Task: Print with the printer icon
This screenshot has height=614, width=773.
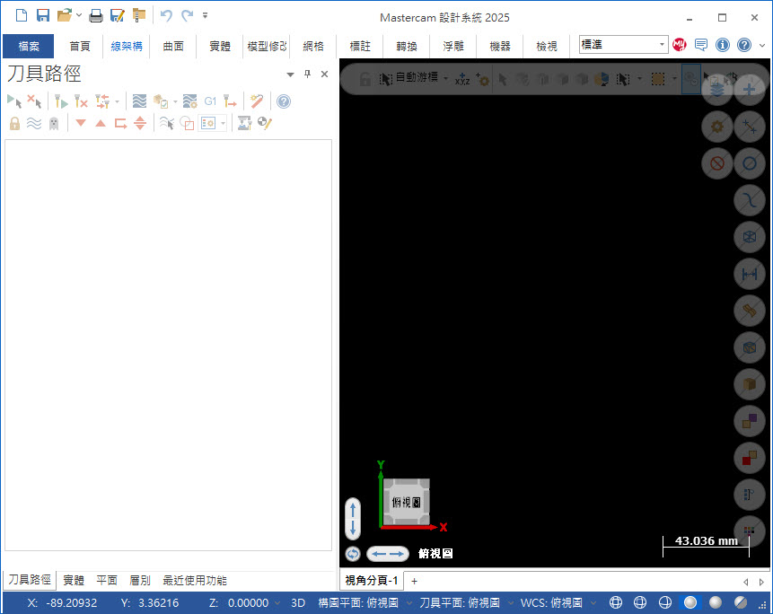Action: point(96,16)
